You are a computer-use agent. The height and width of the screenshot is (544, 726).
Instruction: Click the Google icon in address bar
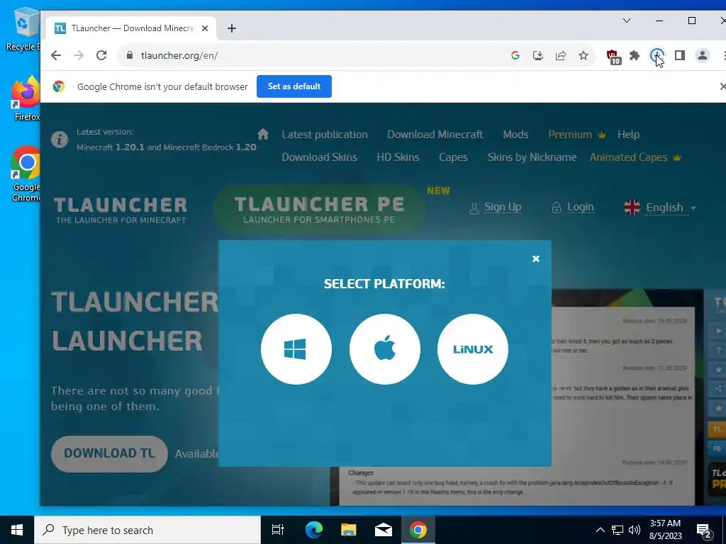tap(515, 55)
